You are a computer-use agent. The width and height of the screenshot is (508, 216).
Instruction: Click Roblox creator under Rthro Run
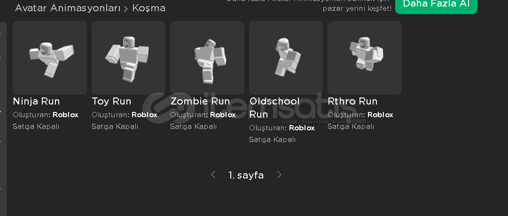tap(380, 115)
